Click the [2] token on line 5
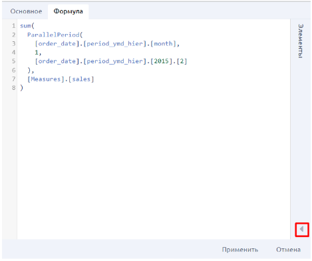 point(182,61)
